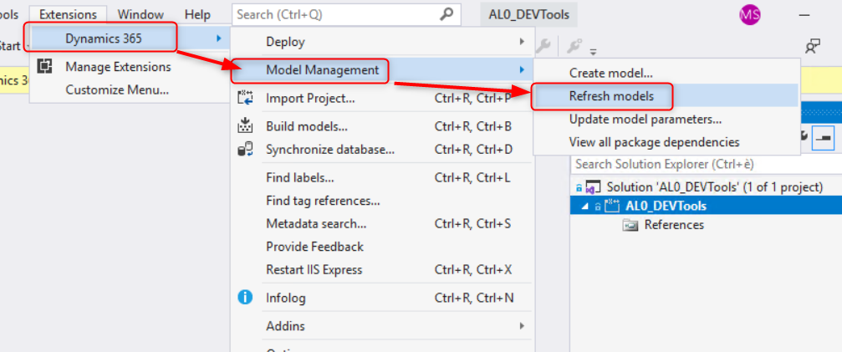Open Manage Extensions
842x352 pixels.
[118, 67]
